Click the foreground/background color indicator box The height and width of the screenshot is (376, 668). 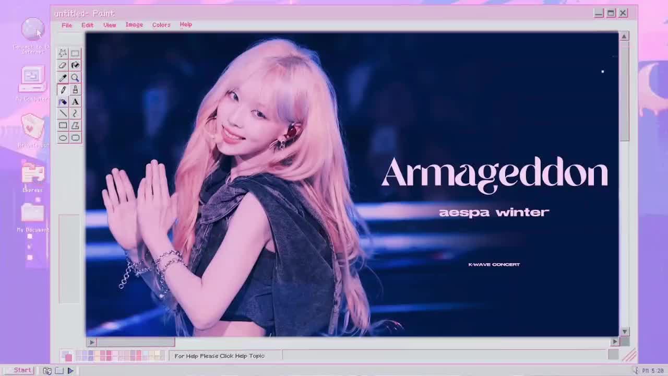[x=67, y=356]
